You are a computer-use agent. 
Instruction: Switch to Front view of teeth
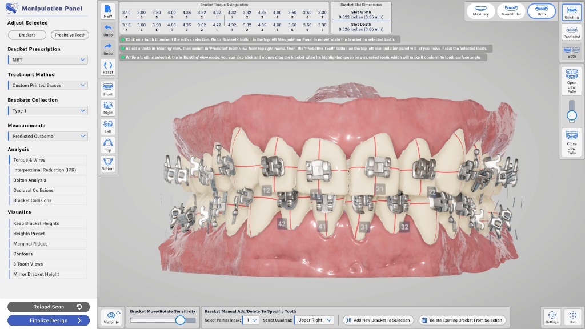(108, 89)
